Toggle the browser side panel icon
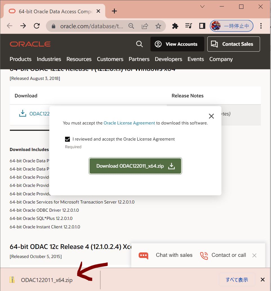Screen dimensions: 271x291 [x=202, y=26]
